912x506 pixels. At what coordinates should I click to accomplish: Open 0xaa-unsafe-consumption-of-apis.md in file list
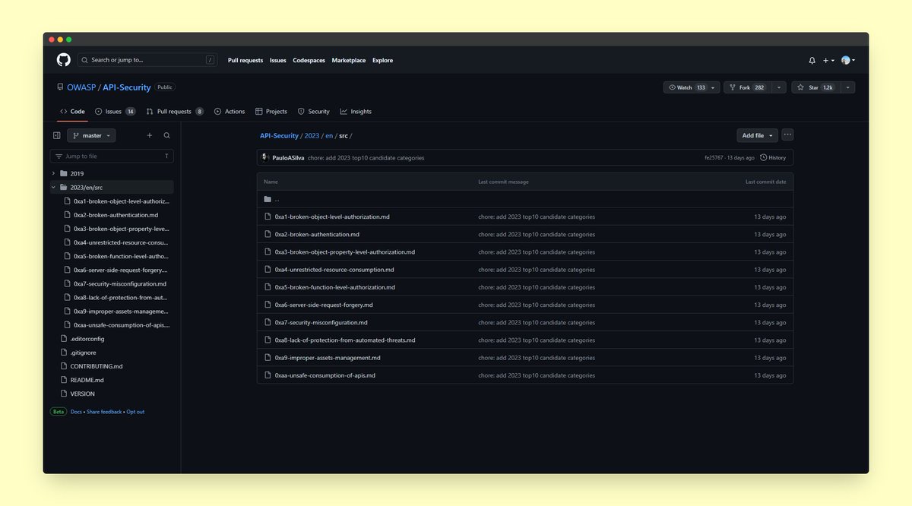pos(325,375)
